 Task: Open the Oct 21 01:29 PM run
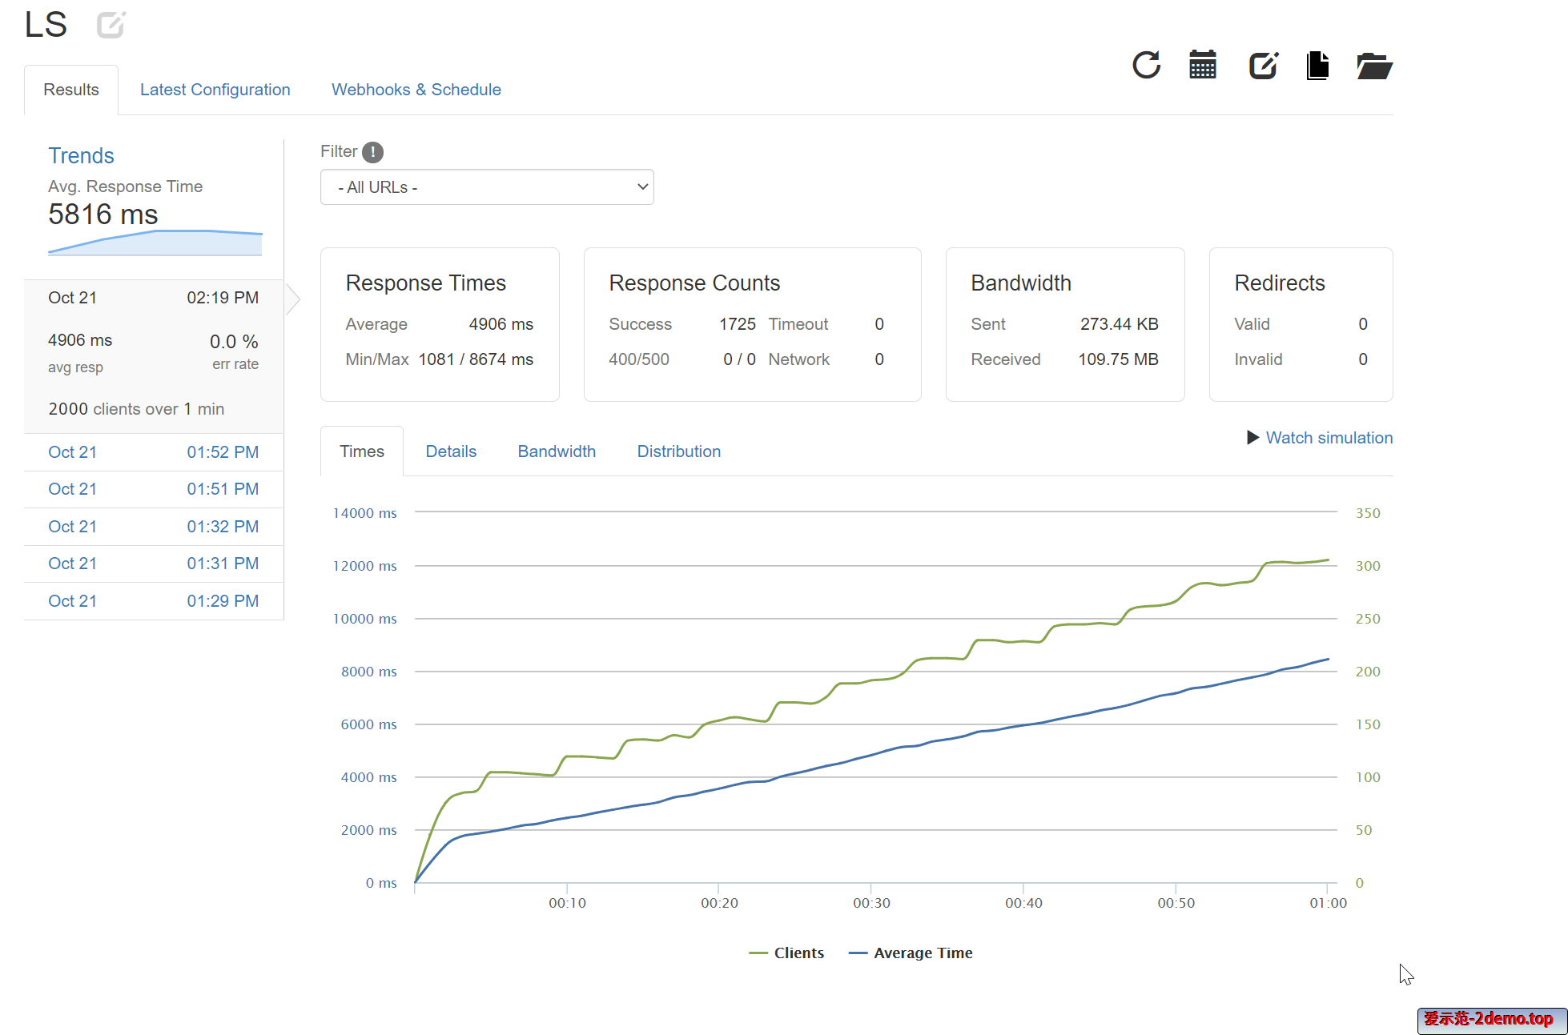pos(153,601)
